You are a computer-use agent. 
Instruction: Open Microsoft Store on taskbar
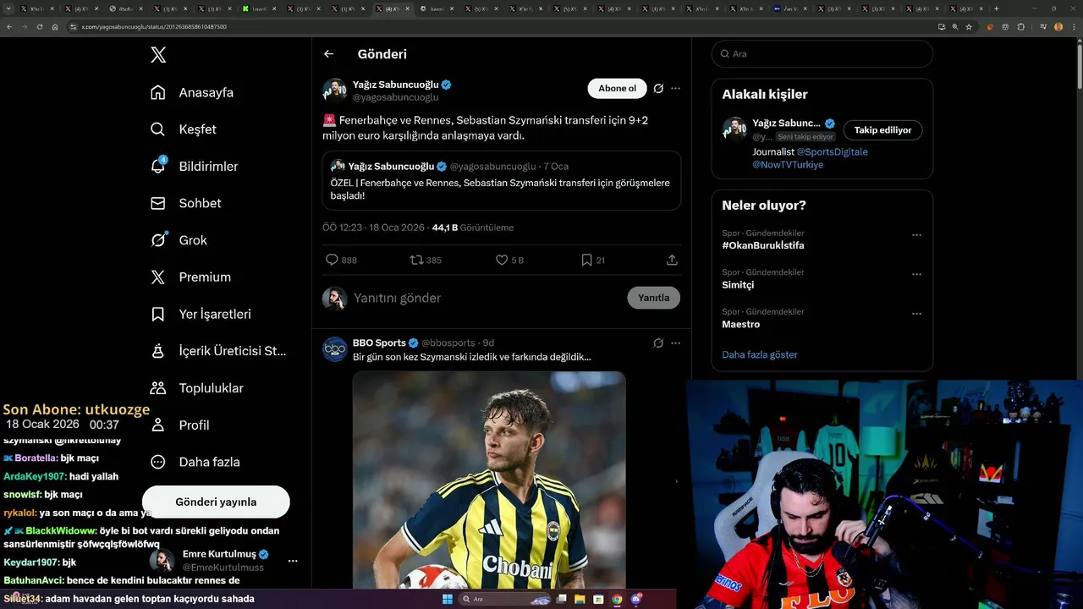[598, 599]
